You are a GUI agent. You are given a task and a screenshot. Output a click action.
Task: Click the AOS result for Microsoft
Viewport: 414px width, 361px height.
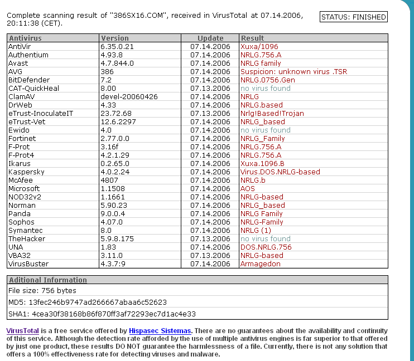[x=247, y=188]
